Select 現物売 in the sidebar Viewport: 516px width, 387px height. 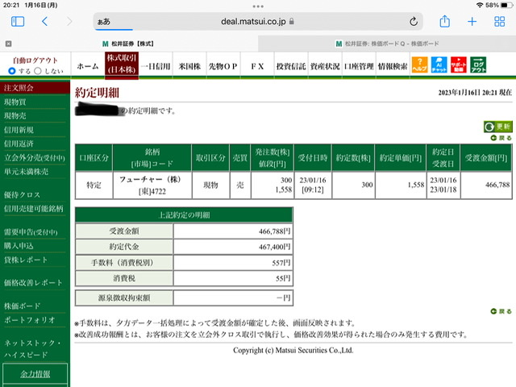[15, 116]
